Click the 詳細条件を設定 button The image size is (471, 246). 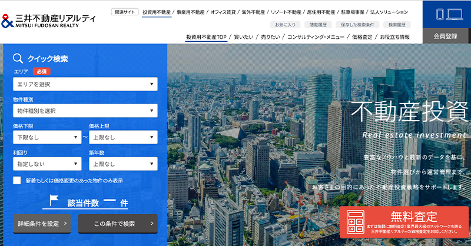[x=42, y=224]
